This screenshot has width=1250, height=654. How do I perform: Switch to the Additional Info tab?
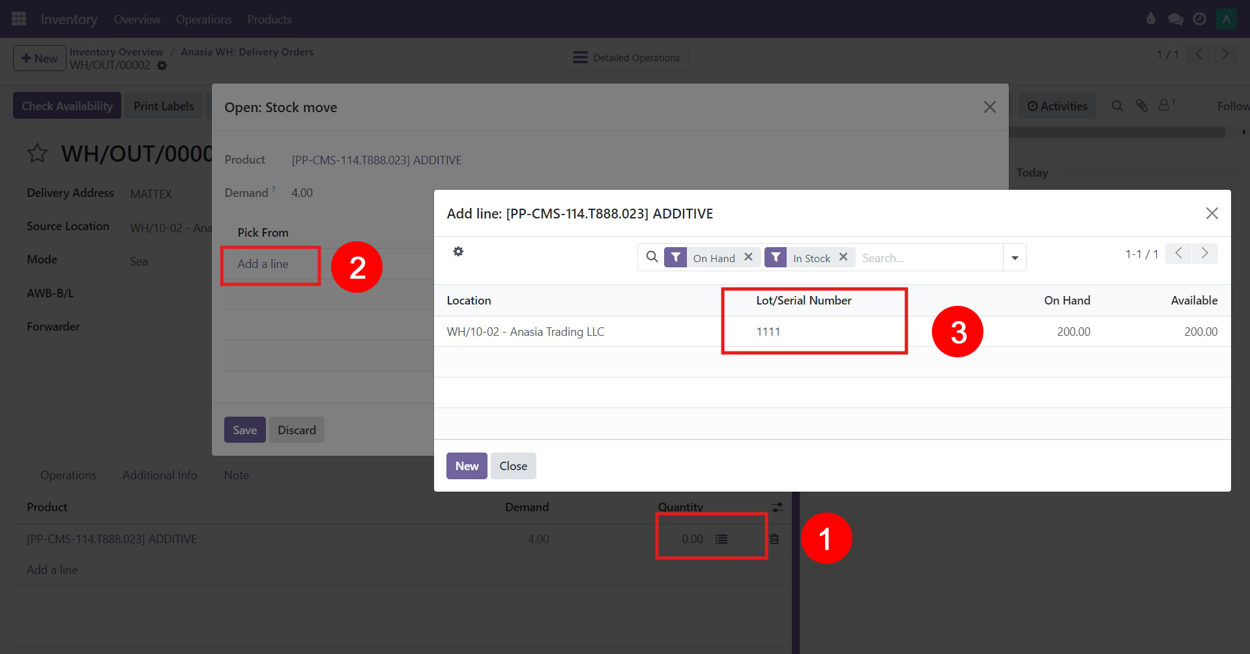click(160, 475)
